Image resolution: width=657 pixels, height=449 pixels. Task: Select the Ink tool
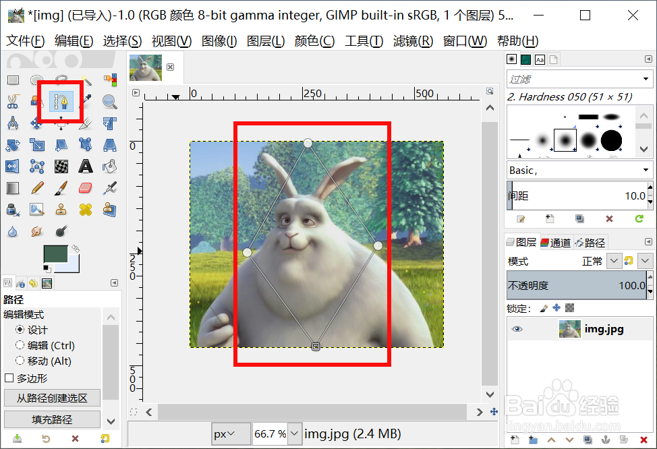[13, 210]
